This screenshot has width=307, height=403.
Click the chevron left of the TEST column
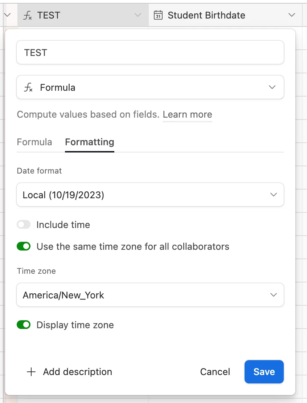pyautogui.click(x=7, y=15)
